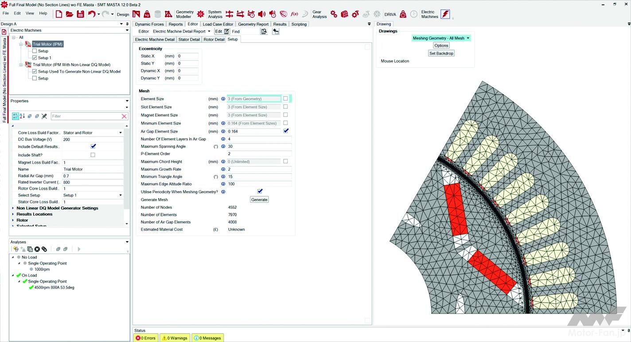
Task: Click the sort alphabetically icon in Properties
Action: pos(23,116)
